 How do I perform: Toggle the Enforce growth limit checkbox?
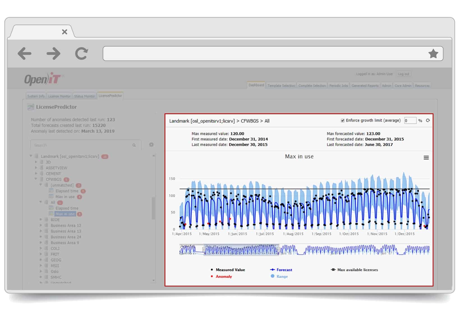(342, 120)
